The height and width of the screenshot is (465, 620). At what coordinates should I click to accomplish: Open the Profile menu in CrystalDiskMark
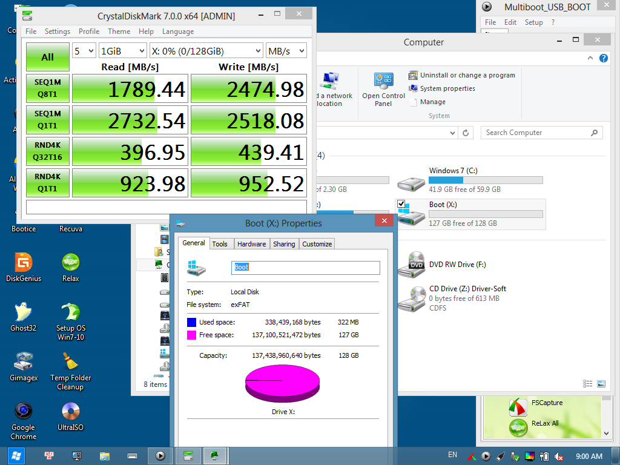[89, 31]
